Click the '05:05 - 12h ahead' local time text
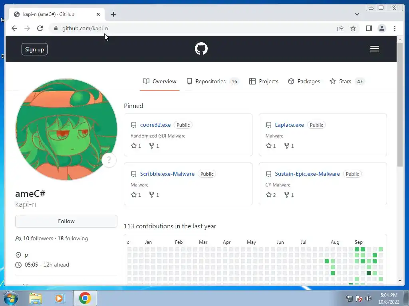409x306 pixels. pos(47,265)
